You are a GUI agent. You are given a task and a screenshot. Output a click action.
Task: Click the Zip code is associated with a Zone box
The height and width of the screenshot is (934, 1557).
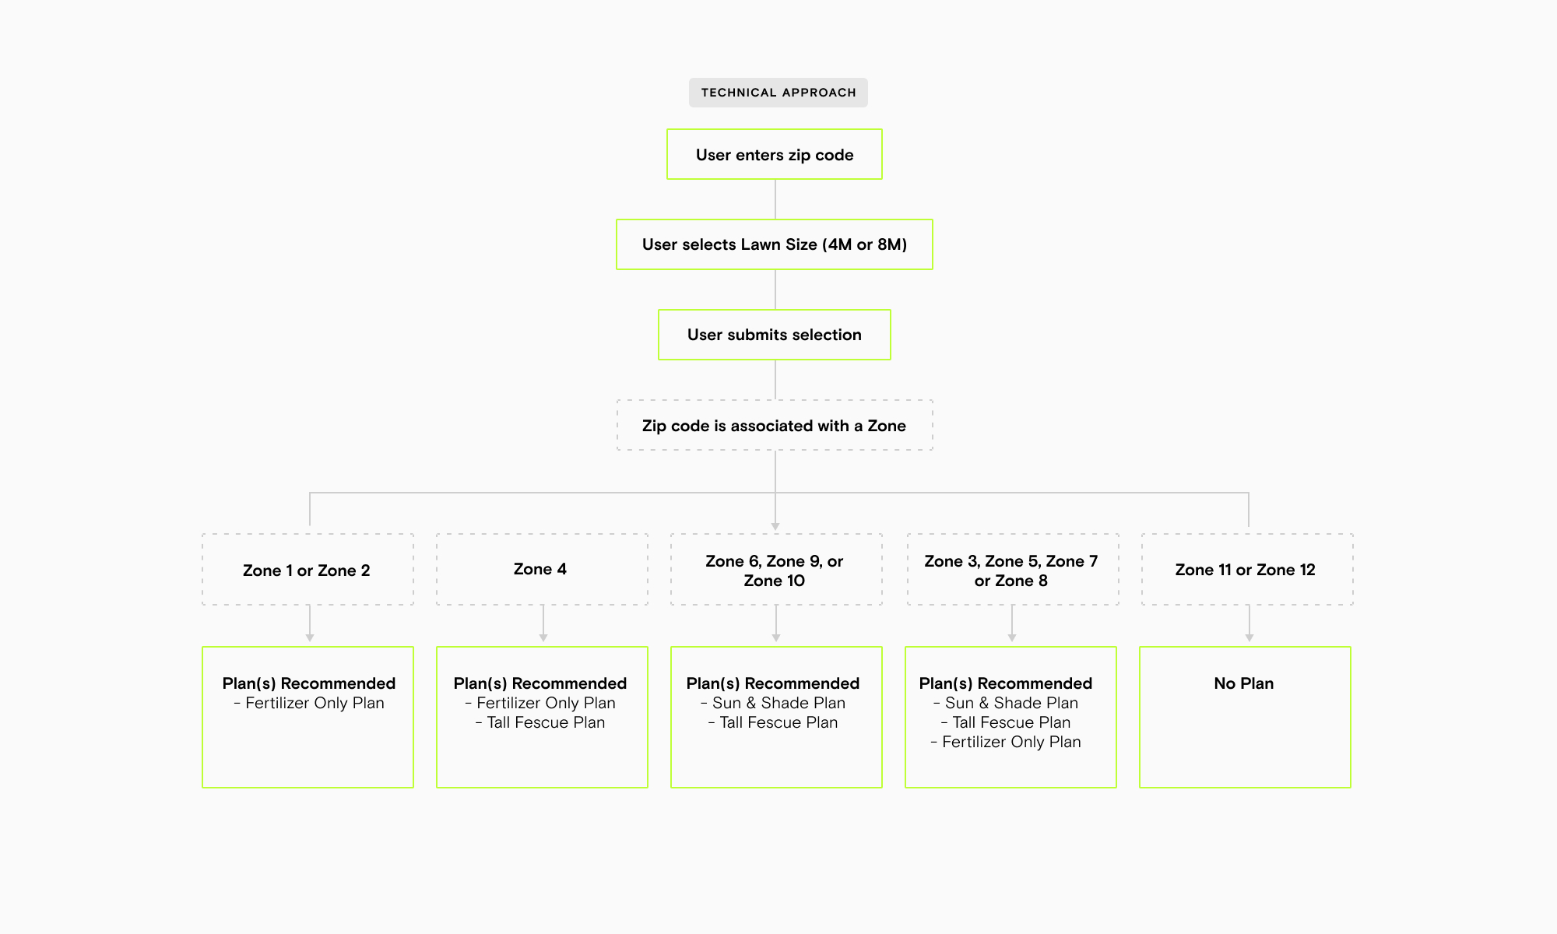tap(774, 426)
